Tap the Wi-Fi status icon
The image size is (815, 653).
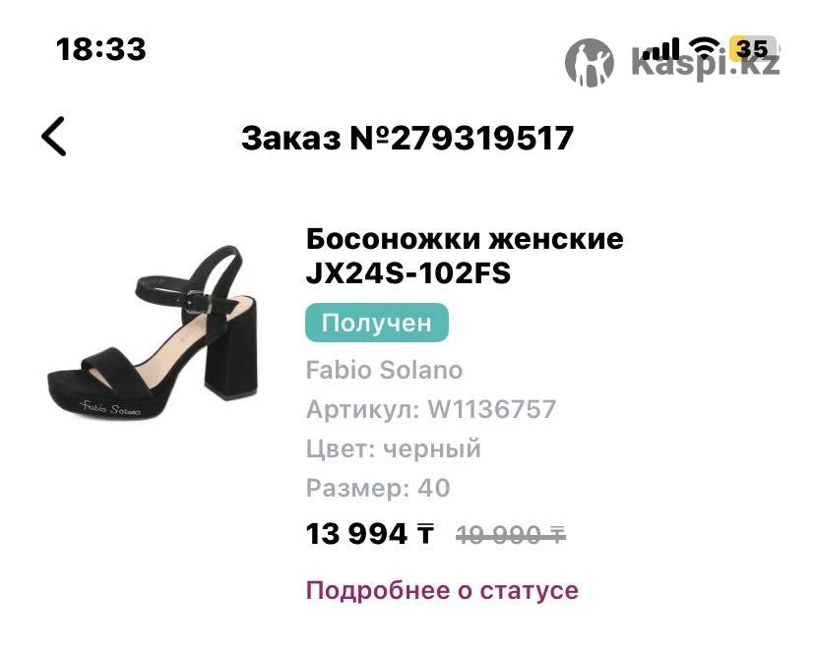tap(705, 49)
